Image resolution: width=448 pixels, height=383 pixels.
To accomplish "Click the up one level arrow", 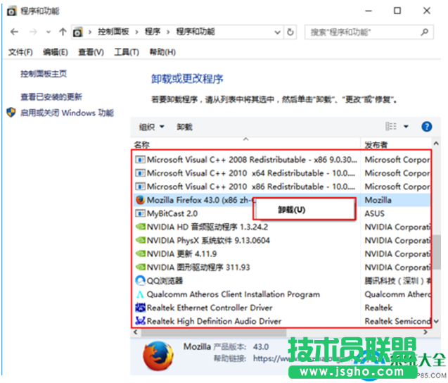I will (63, 32).
